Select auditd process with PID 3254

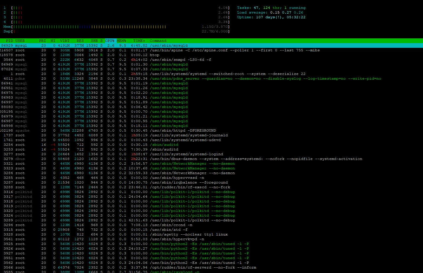[x=212, y=145]
